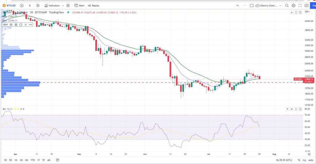Click the undo arrow in top toolbar
The width and height of the screenshot is (316, 164).
click(x=238, y=6)
